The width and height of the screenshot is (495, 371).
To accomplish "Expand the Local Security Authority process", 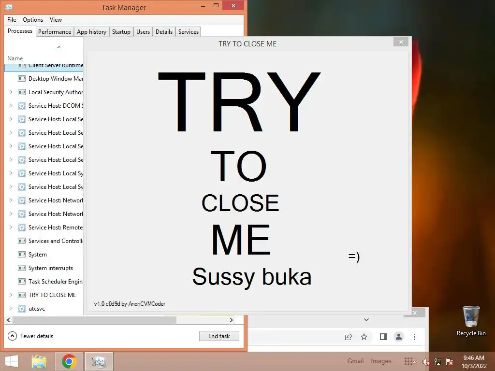I will pos(11,92).
